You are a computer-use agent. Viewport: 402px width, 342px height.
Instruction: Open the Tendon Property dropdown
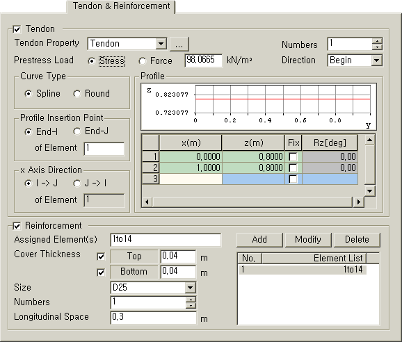coord(161,44)
